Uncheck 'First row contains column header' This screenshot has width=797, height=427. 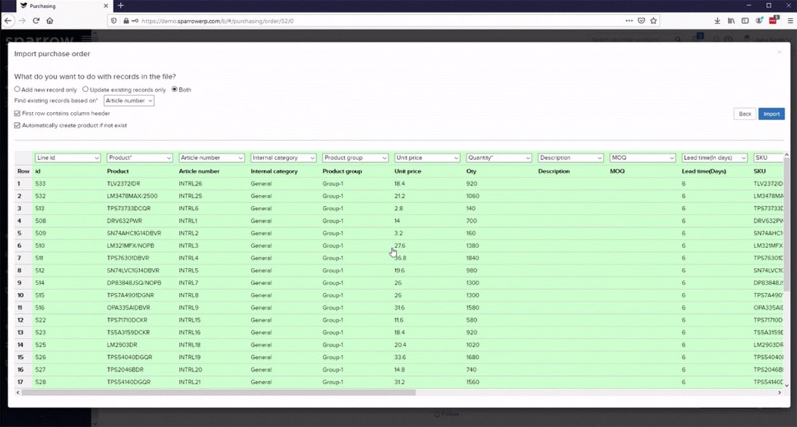[18, 113]
